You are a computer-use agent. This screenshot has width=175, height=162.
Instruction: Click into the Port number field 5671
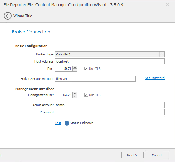pyautogui.click(x=64, y=69)
